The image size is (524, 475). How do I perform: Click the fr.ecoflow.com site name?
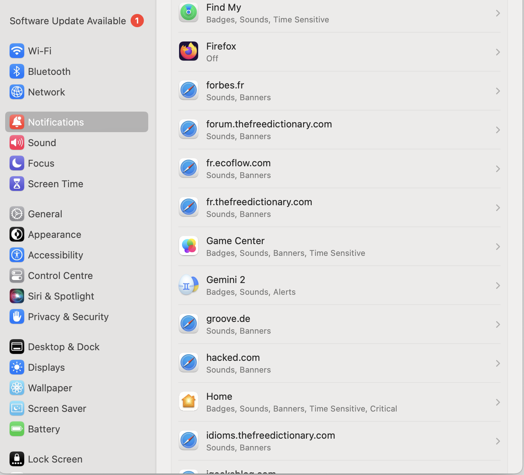point(239,163)
